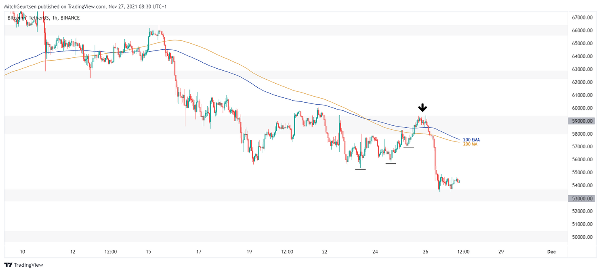The height and width of the screenshot is (272, 601).
Task: Click the Dec label on time axis
Action: 551,252
